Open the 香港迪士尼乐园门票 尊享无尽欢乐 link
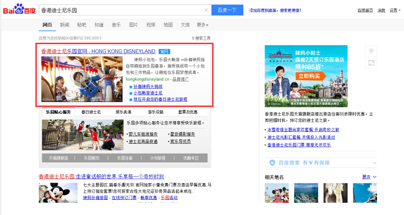 point(299,145)
